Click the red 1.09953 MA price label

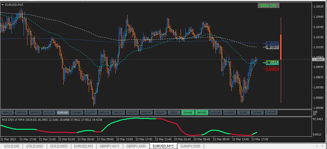pos(273,69)
